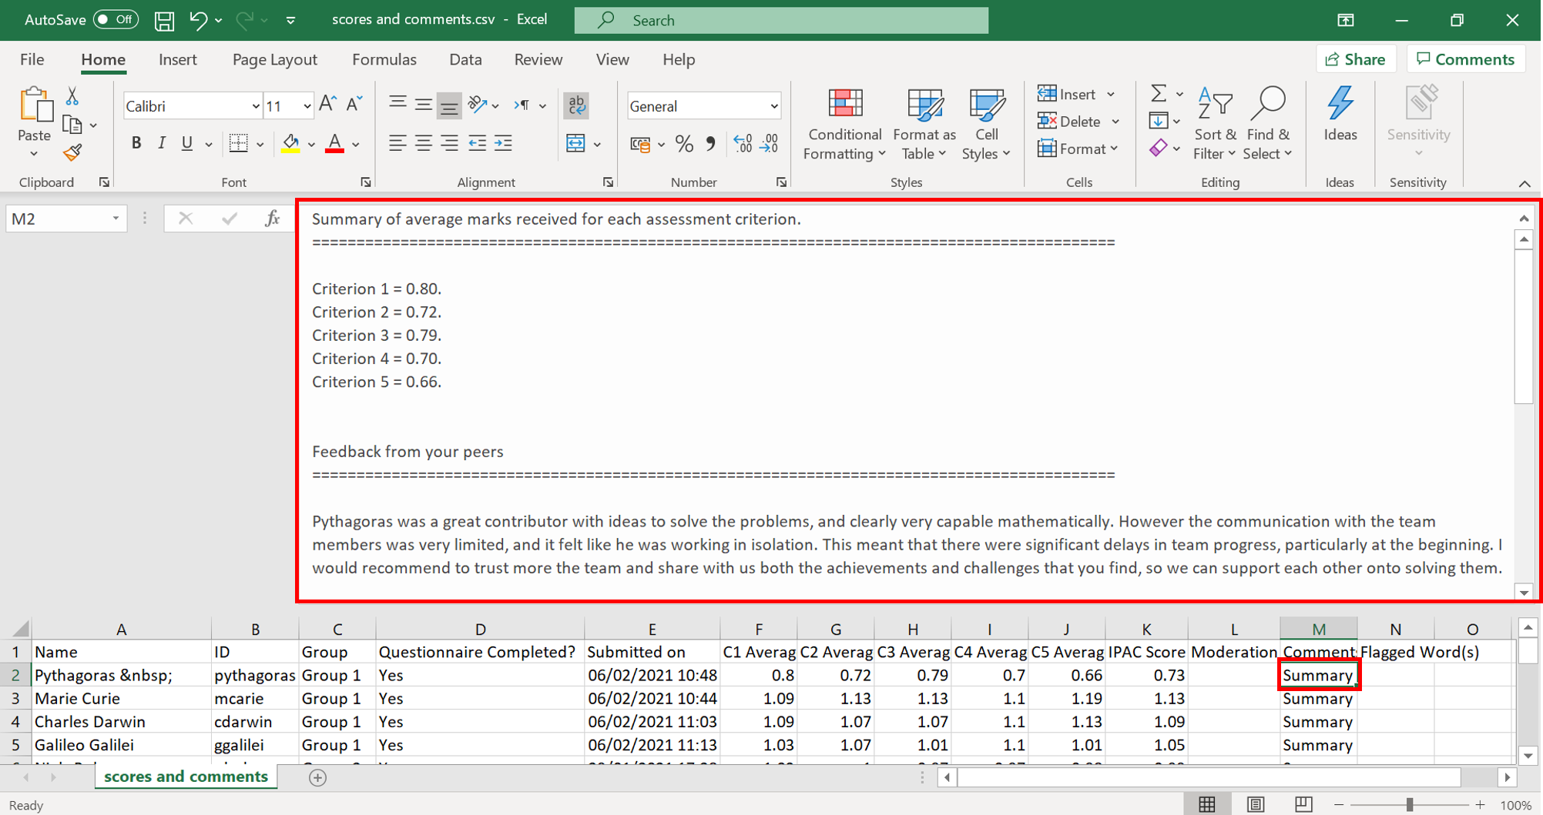Click the Copy icon in Clipboard group

(x=72, y=125)
